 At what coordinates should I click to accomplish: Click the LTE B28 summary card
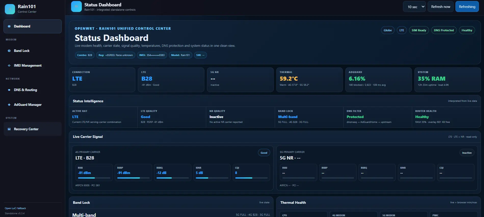tap(171, 80)
